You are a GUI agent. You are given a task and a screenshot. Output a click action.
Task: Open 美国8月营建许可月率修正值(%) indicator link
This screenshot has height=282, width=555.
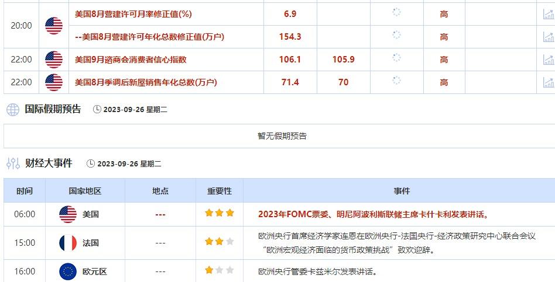pos(133,14)
